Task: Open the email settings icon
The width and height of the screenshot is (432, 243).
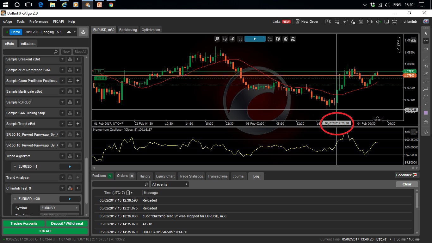Action: (x=369, y=22)
